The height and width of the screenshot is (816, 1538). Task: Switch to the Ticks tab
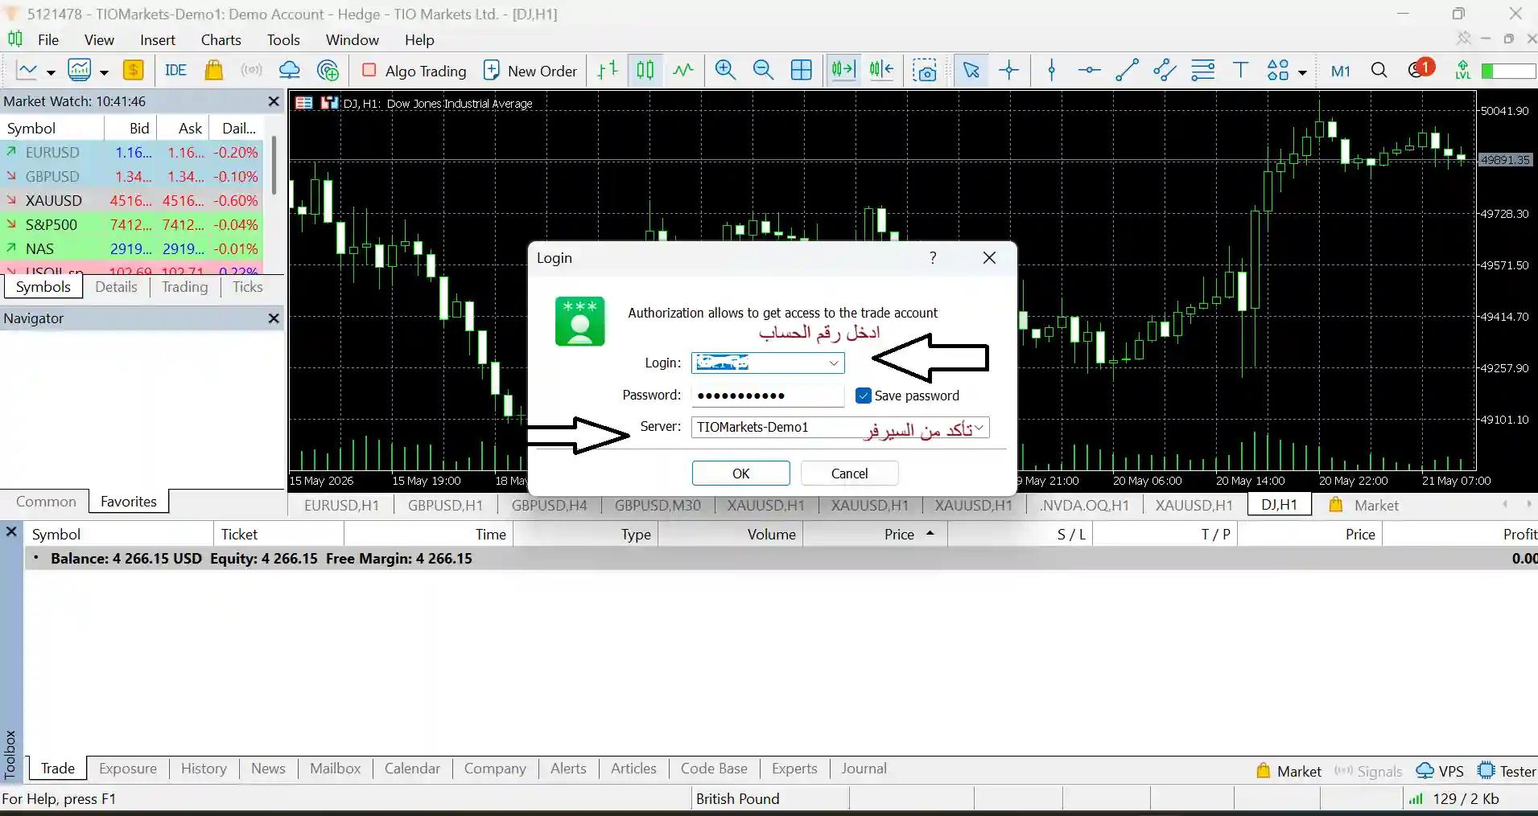248,287
